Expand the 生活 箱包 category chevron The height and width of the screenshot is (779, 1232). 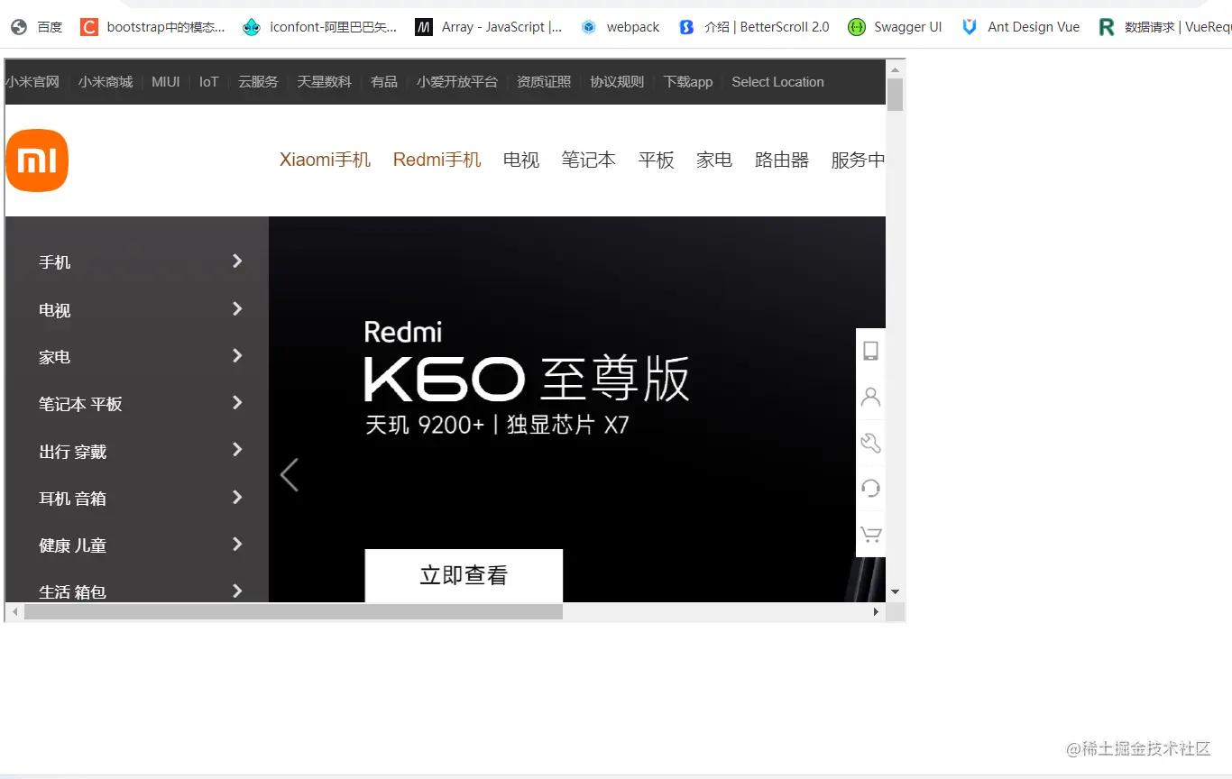(x=237, y=591)
